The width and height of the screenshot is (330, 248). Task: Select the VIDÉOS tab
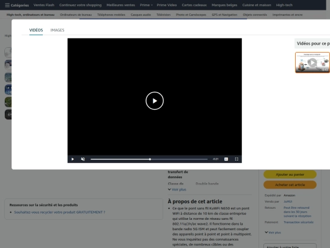(36, 30)
